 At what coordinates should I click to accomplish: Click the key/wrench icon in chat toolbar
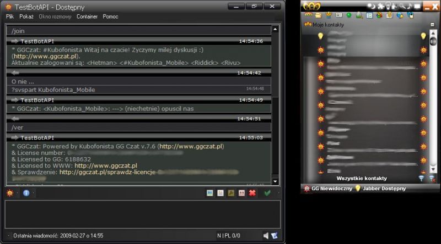pos(231,193)
